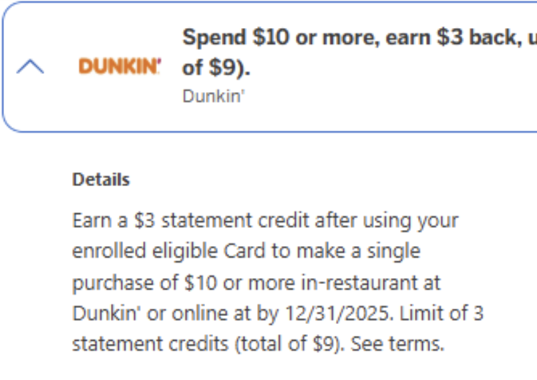Click the bold "Details" heading
Viewport: 537px width, 380px height.
(101, 179)
